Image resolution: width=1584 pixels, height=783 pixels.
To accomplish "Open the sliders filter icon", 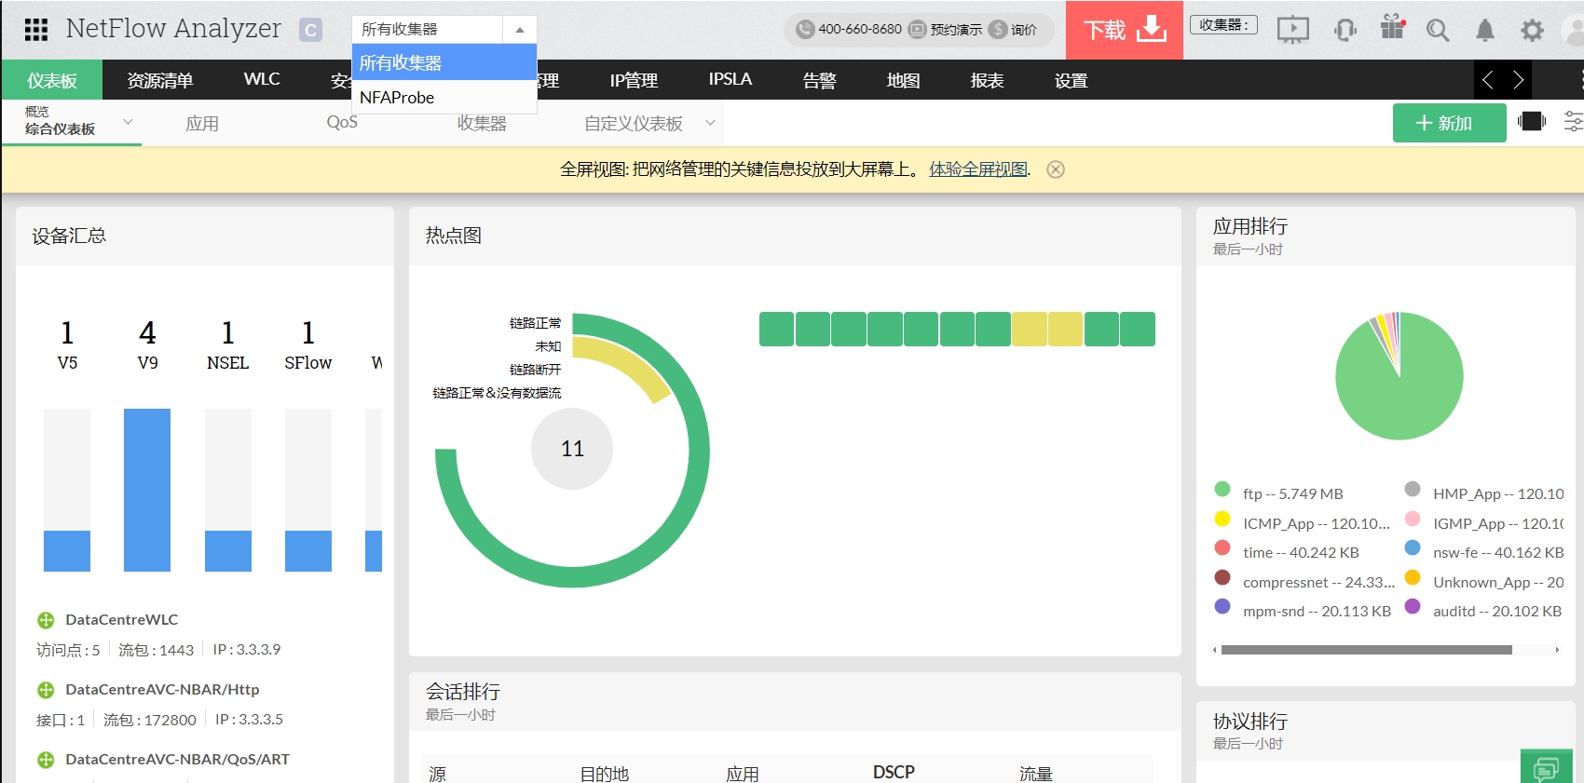I will [x=1573, y=121].
